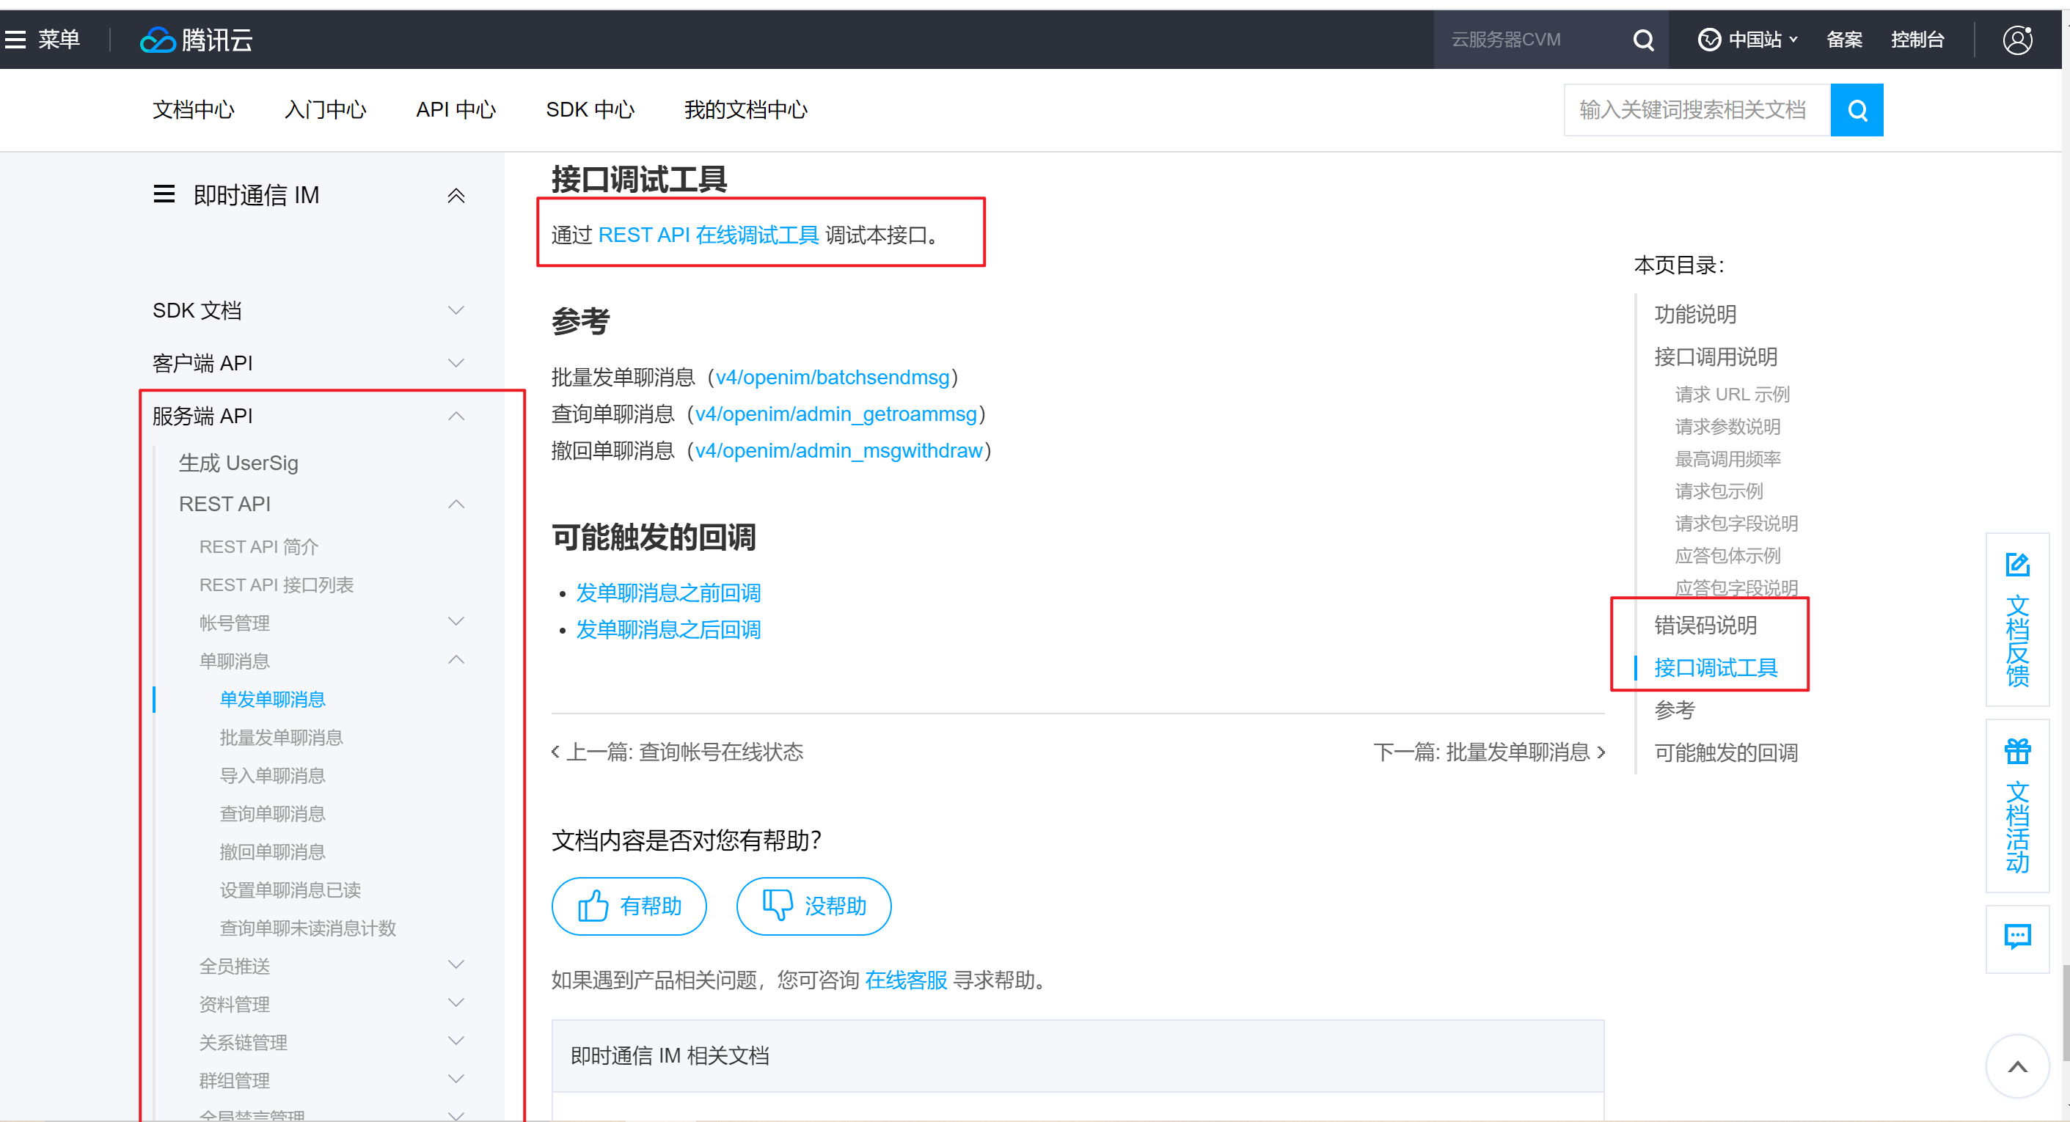Select 批量发单聊消息 in sidebar
Image resolution: width=2070 pixels, height=1122 pixels.
(x=281, y=736)
